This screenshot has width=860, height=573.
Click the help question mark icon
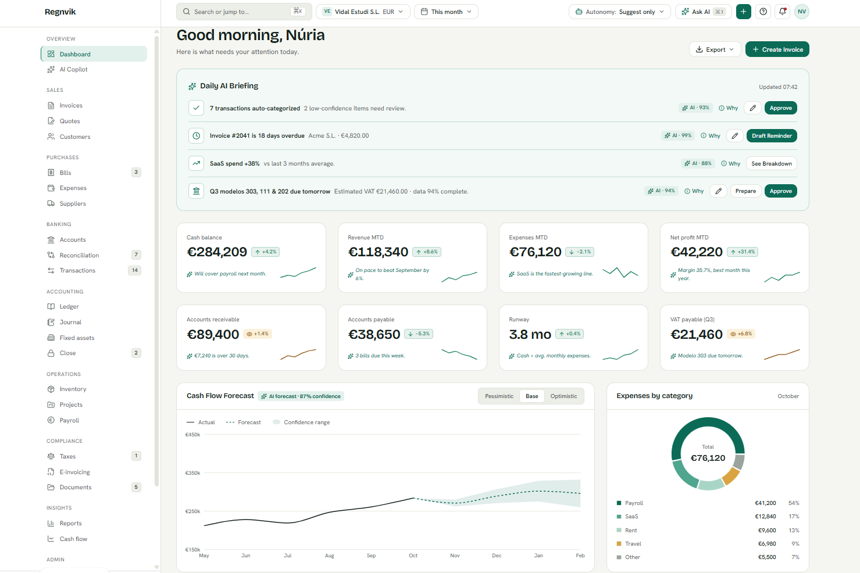click(763, 12)
